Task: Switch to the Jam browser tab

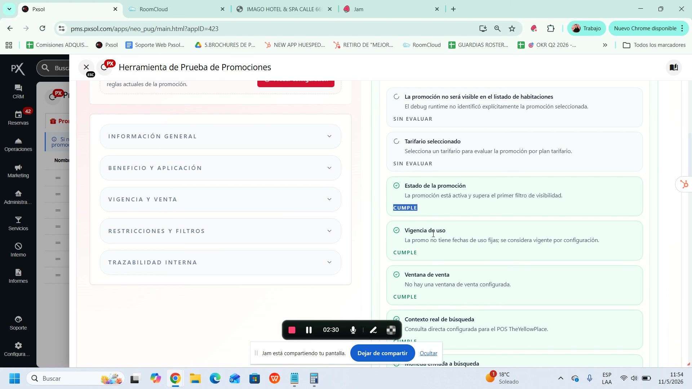Action: 391,9
